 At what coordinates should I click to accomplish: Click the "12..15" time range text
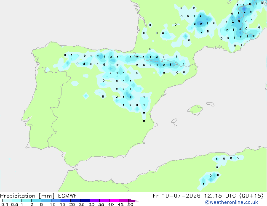(213, 196)
